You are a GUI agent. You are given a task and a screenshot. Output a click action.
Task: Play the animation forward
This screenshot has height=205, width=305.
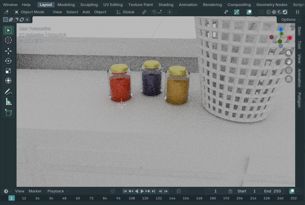142,191
